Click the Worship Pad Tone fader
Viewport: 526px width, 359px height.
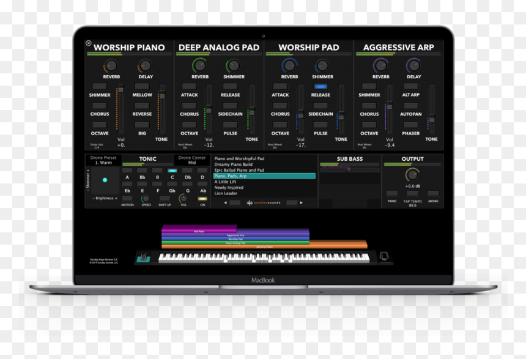point(341,116)
